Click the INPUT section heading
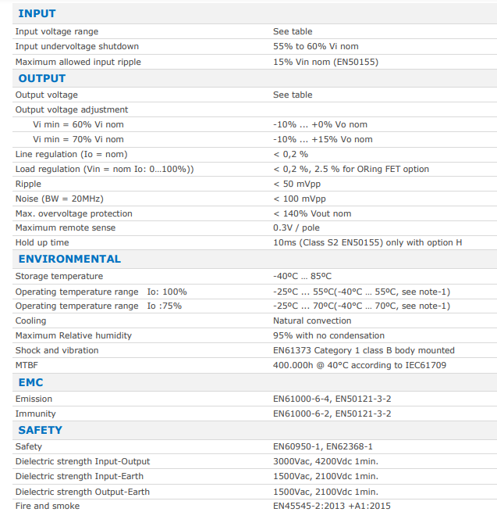Screen dimensions: 497x512 (37, 13)
